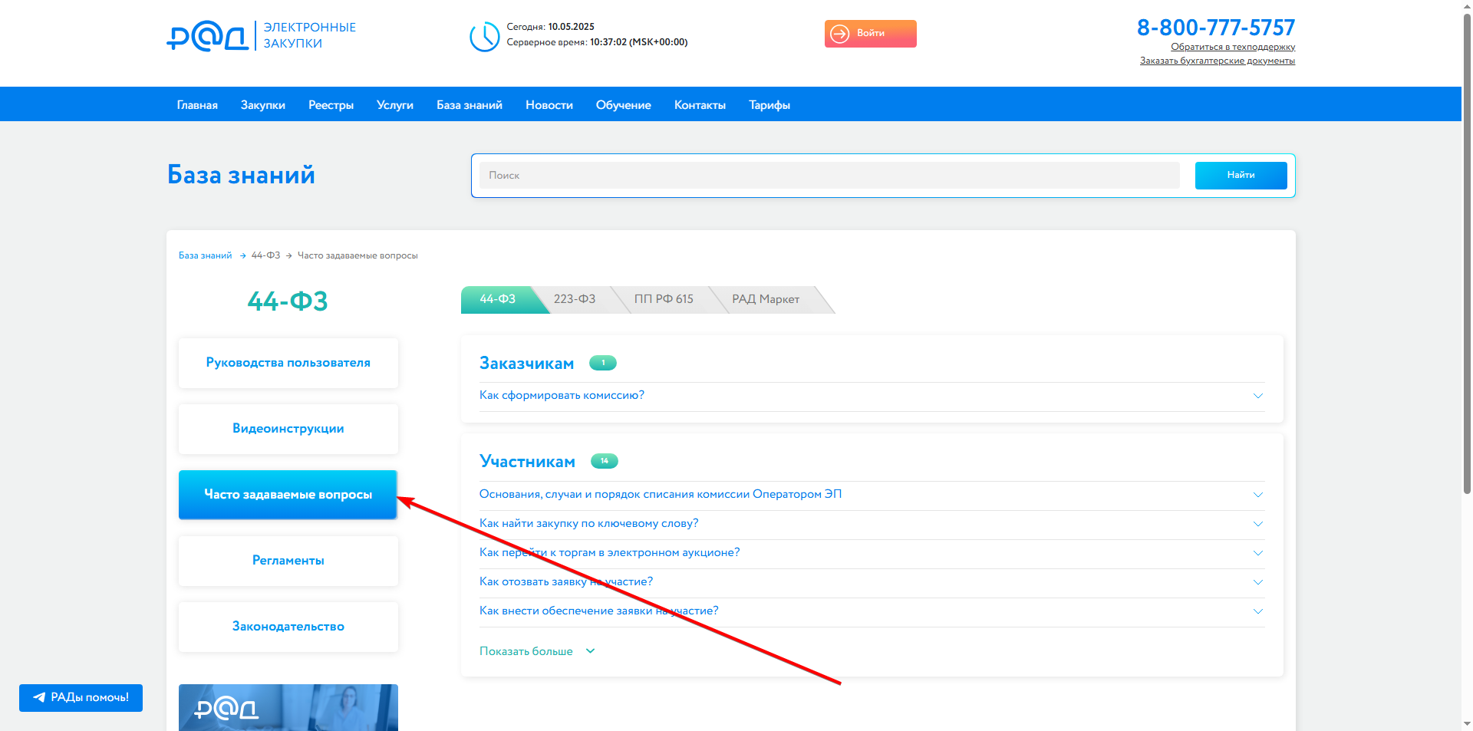Screen dimensions: 1473x731
Task: Click the badge count next to Заказчикам
Action: [x=603, y=363]
